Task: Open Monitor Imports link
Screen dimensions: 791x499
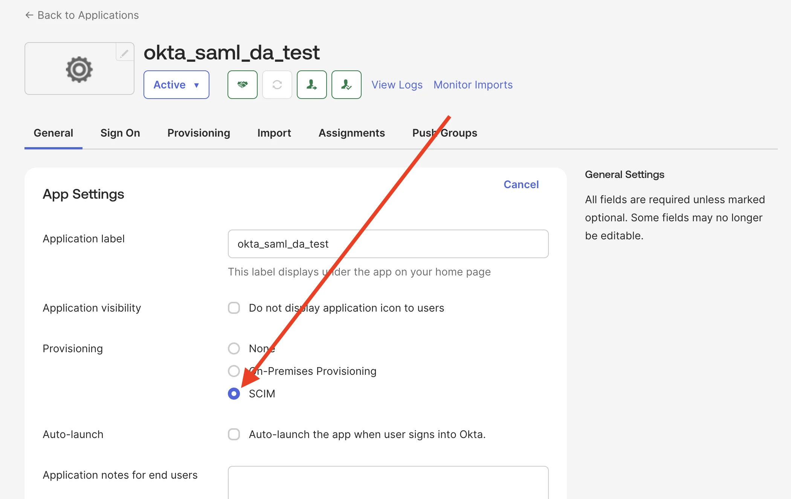Action: [473, 85]
